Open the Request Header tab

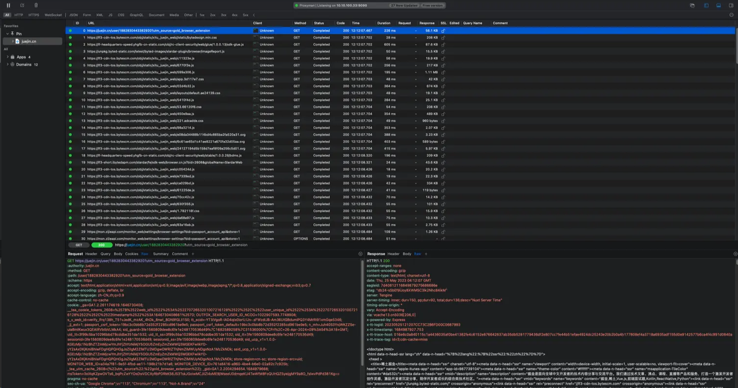[91, 254]
